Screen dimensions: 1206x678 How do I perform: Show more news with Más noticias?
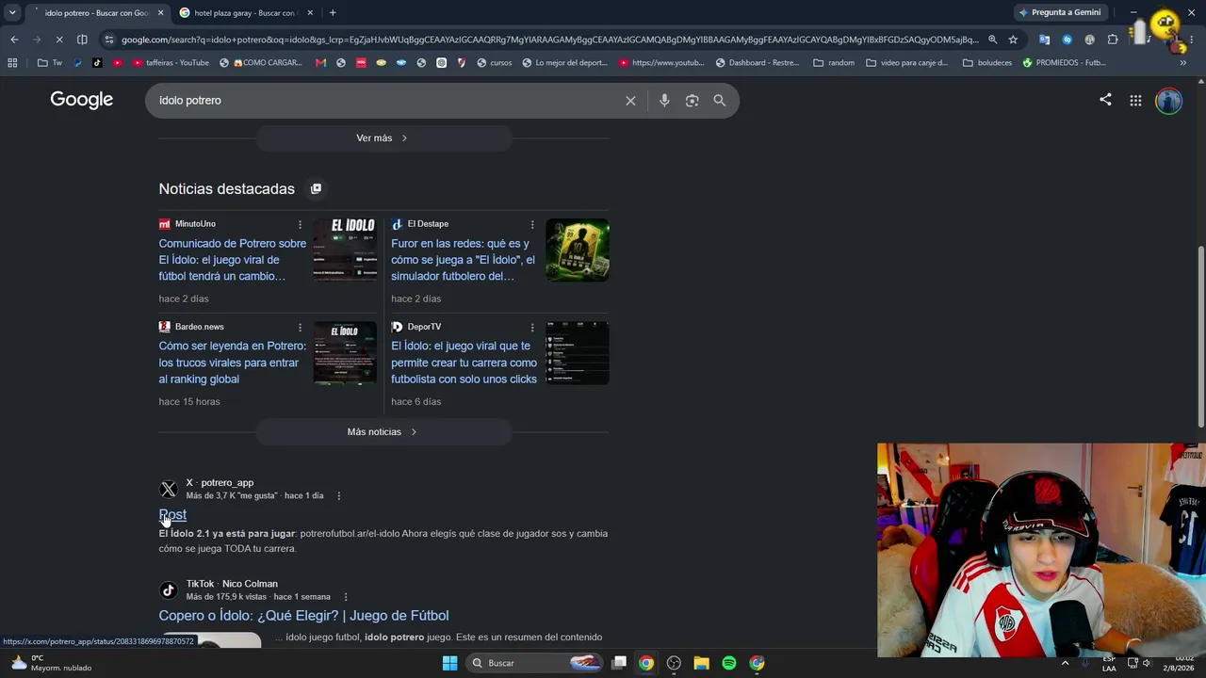383,432
